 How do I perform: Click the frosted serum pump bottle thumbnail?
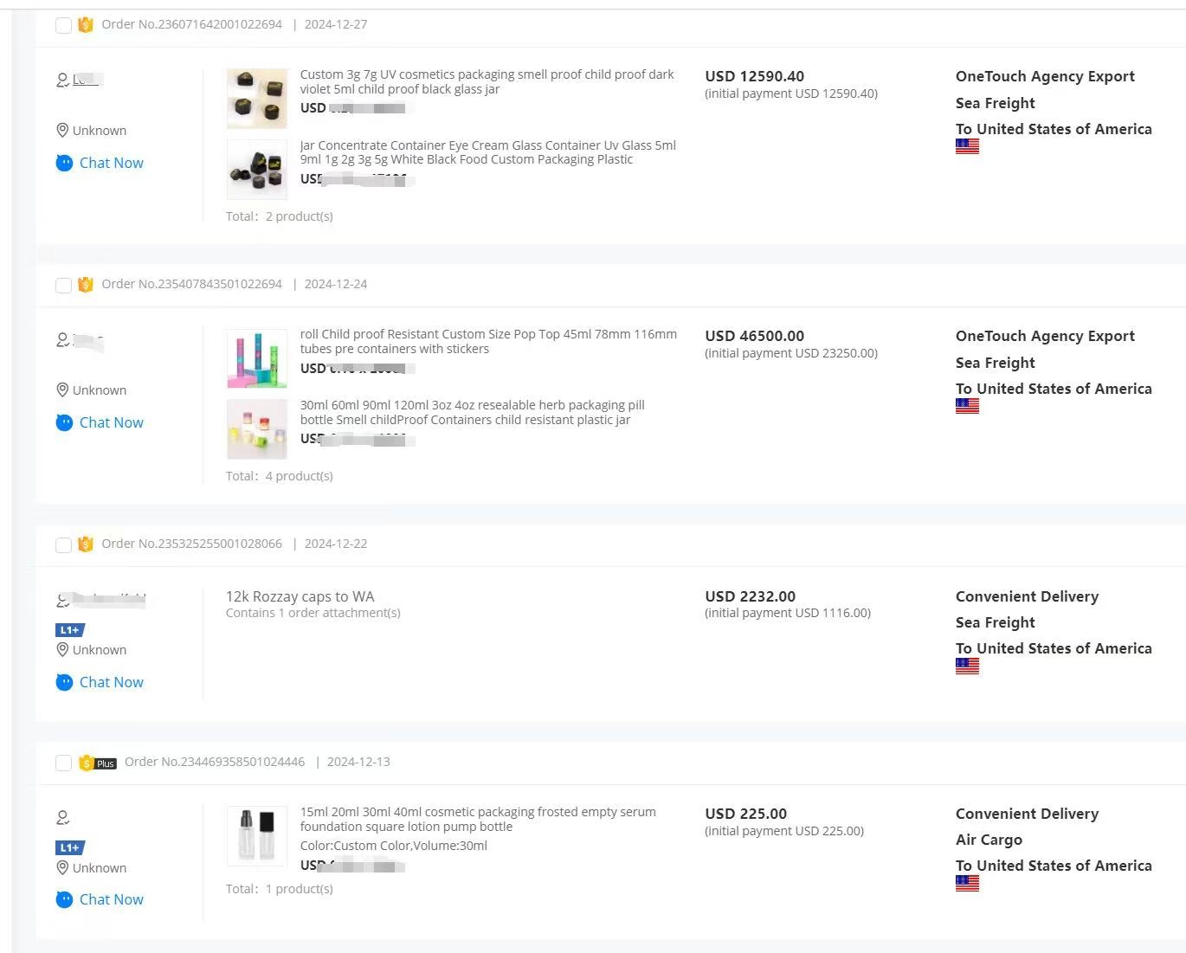click(x=256, y=835)
